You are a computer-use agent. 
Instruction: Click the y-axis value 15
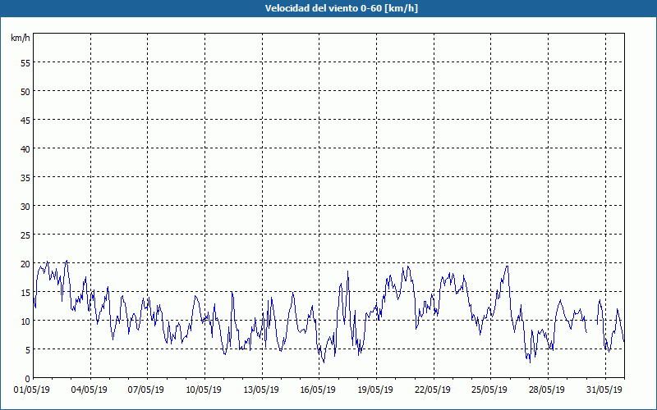pos(25,293)
